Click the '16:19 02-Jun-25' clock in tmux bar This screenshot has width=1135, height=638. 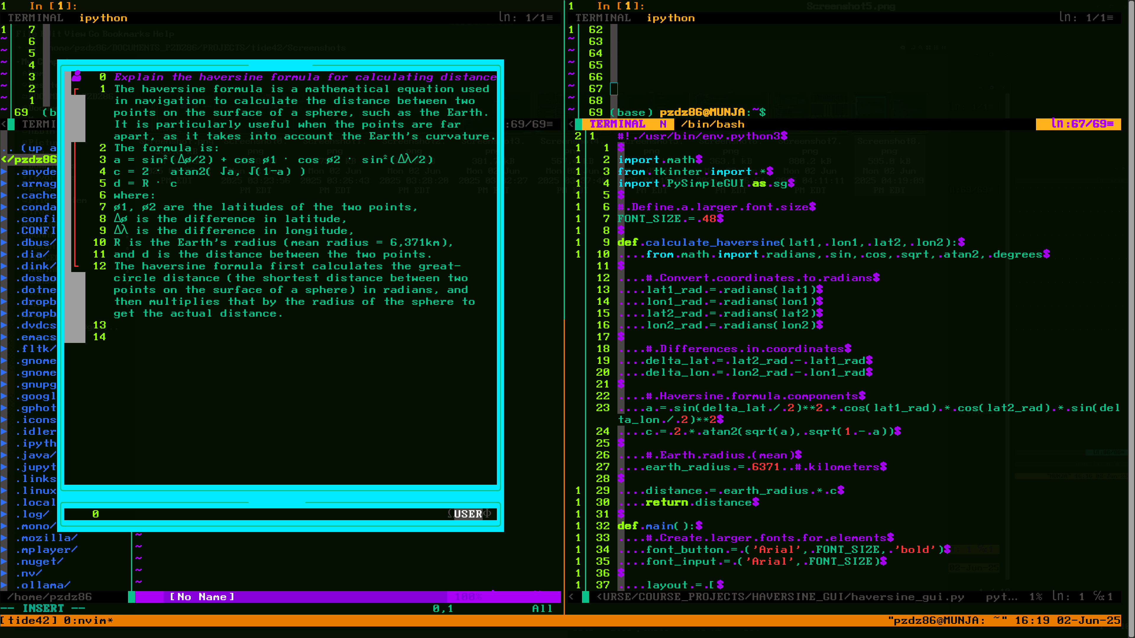tap(1068, 620)
